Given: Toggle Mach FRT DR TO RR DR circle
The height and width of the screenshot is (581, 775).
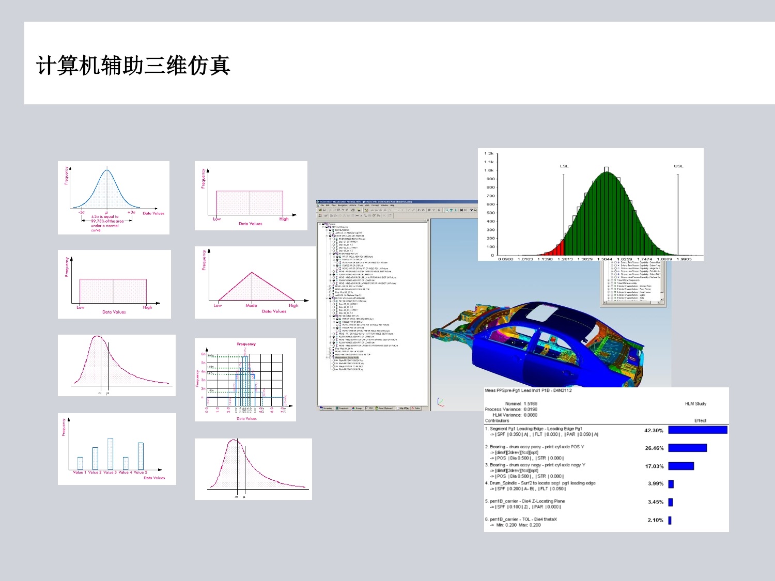Looking at the screenshot, I should (334, 364).
